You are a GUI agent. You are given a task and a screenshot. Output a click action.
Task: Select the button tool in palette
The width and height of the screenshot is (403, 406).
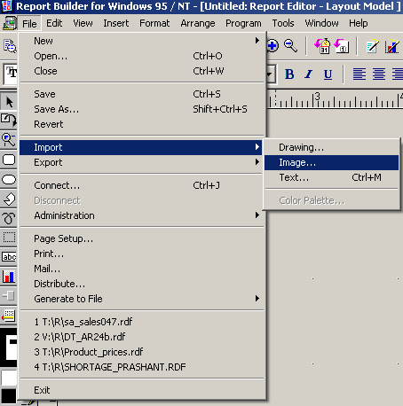point(9,296)
